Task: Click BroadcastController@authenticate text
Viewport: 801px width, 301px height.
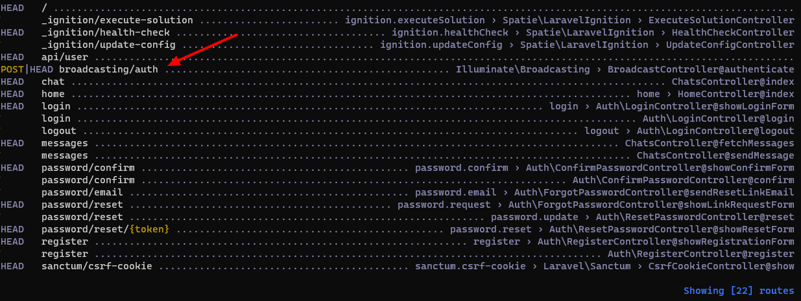Action: tap(701, 69)
